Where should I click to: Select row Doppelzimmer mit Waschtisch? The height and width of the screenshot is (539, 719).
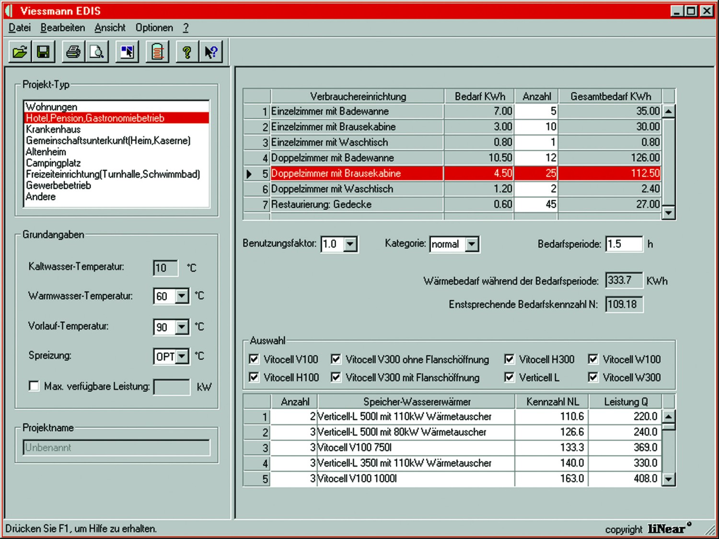452,189
